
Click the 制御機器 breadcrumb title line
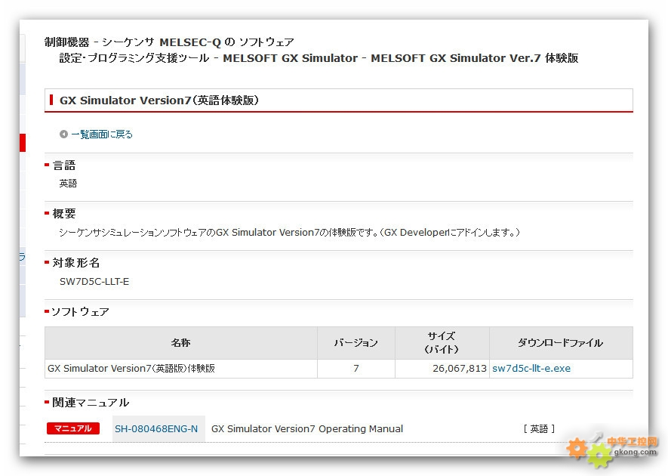[x=169, y=42]
